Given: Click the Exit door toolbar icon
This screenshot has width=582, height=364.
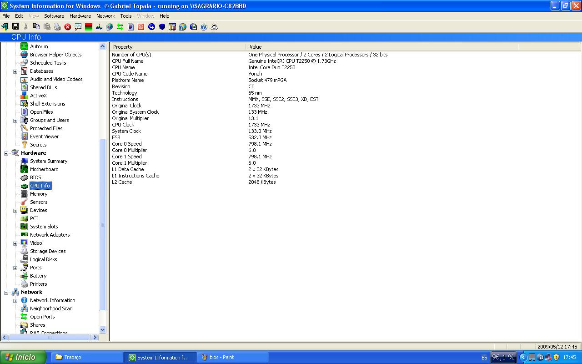Looking at the screenshot, I should [5, 27].
